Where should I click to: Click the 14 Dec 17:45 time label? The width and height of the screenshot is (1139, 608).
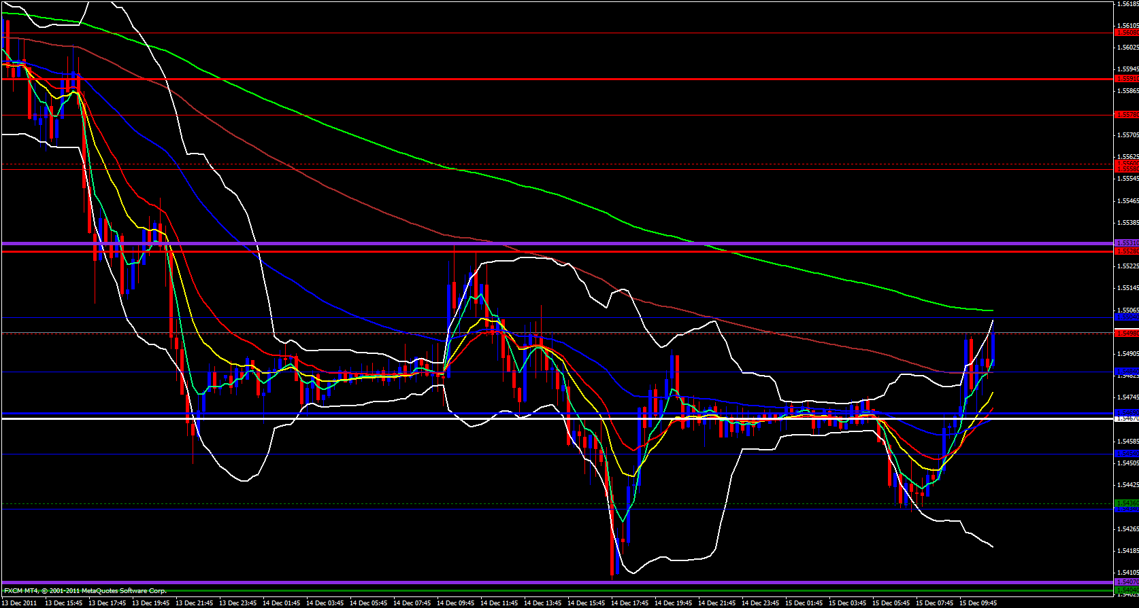point(630,603)
